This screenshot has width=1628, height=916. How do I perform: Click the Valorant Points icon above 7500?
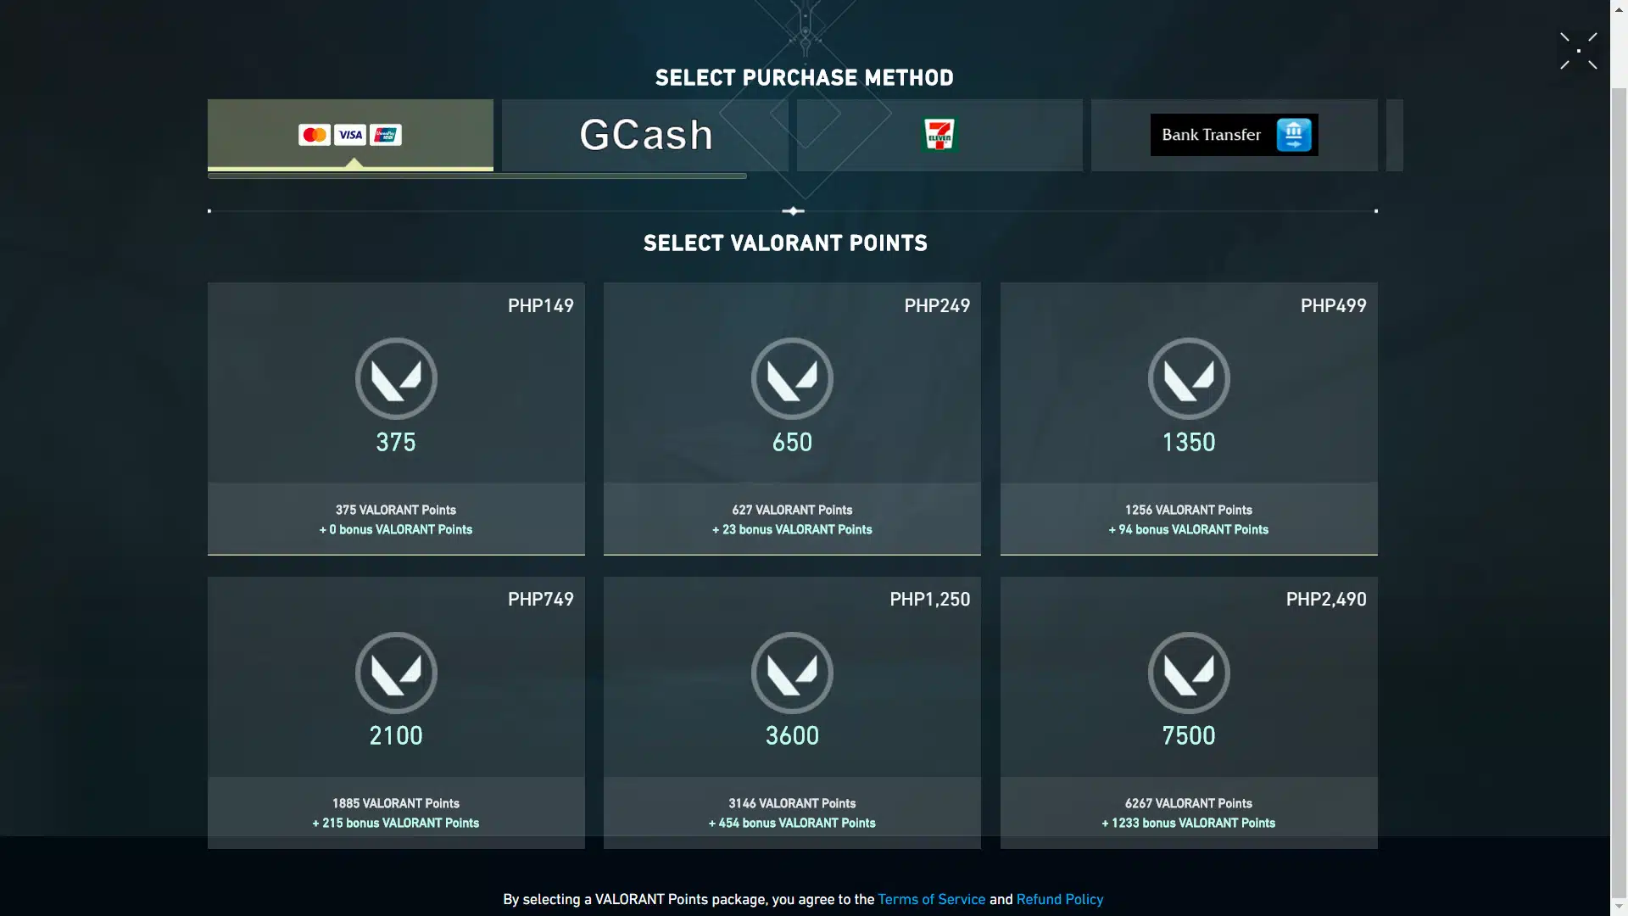coord(1189,673)
